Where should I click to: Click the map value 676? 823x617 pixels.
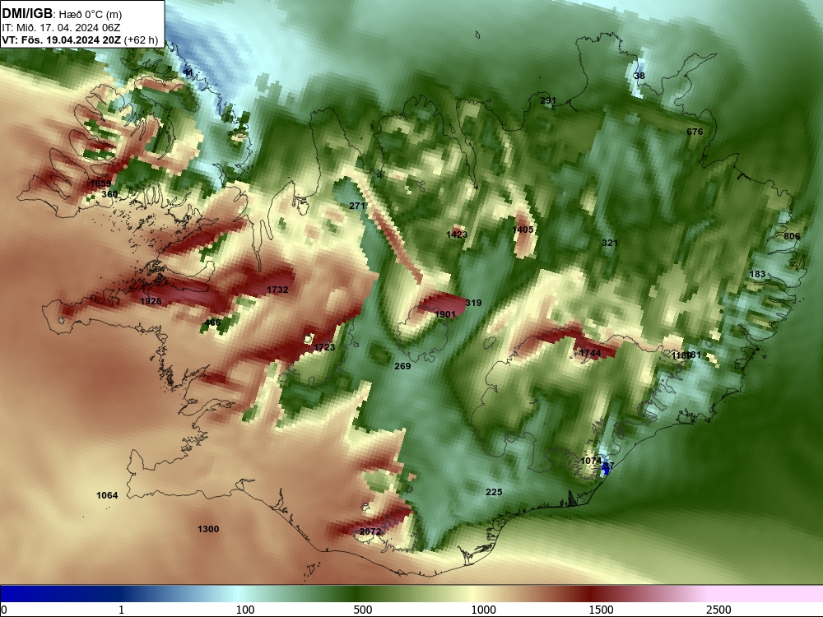pos(695,132)
